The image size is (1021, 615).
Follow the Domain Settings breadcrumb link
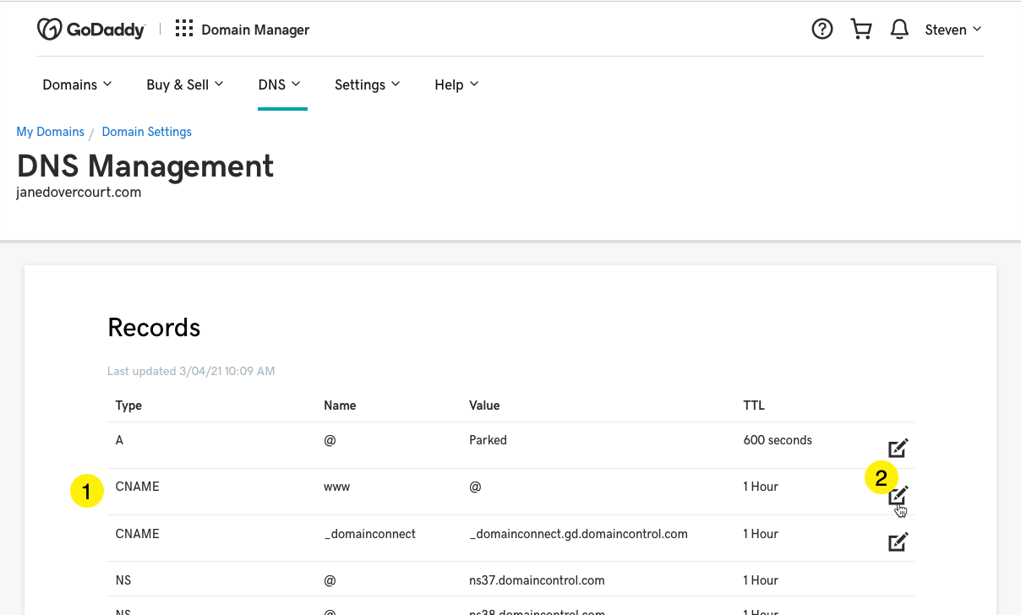(x=146, y=132)
